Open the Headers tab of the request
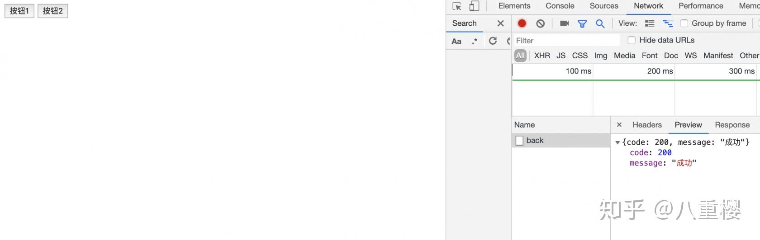Viewport: 760px width, 240px height. (647, 125)
